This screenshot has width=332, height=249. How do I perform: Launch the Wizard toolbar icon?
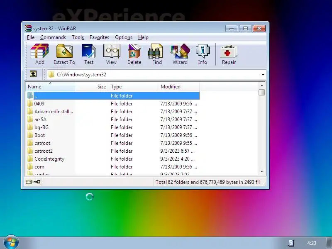pyautogui.click(x=180, y=51)
